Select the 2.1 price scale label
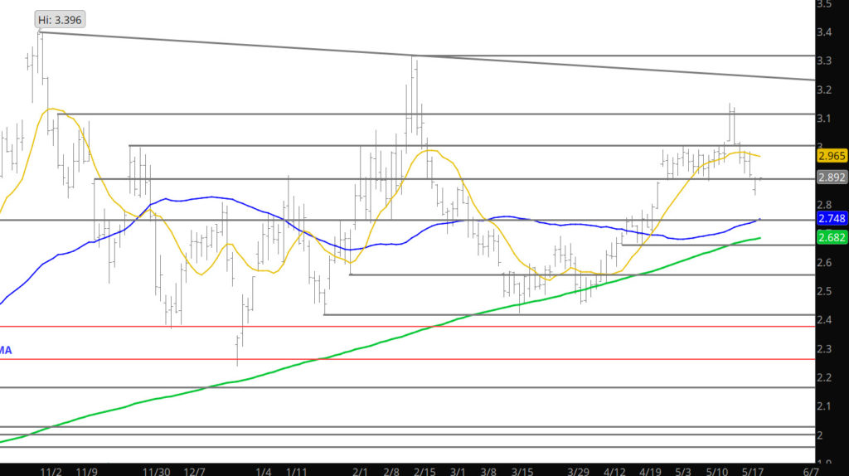 tap(824, 406)
